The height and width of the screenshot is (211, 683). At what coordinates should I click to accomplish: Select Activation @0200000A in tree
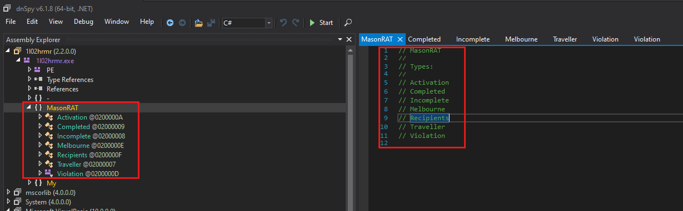tap(89, 117)
